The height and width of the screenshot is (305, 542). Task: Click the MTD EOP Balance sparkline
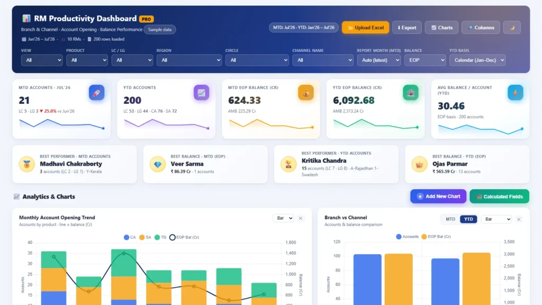click(x=272, y=124)
